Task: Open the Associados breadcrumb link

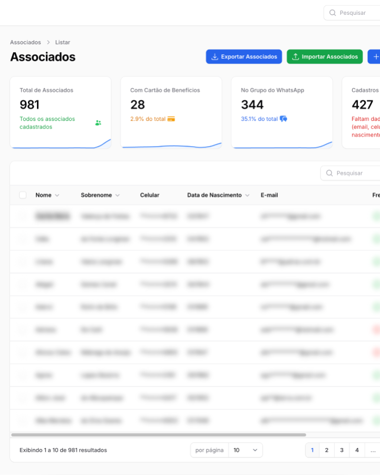Action: (25, 42)
